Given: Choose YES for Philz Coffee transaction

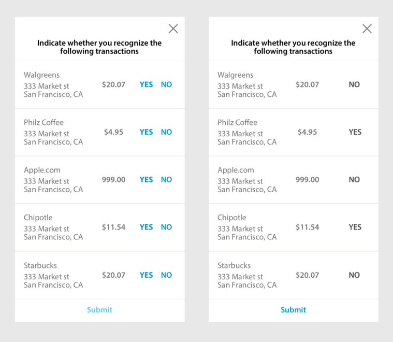Looking at the screenshot, I should point(146,132).
